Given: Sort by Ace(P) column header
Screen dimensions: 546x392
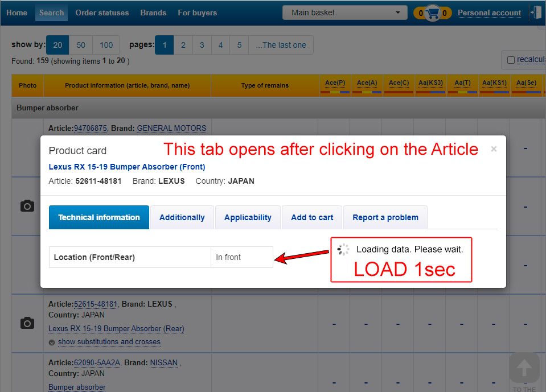Looking at the screenshot, I should (335, 83).
